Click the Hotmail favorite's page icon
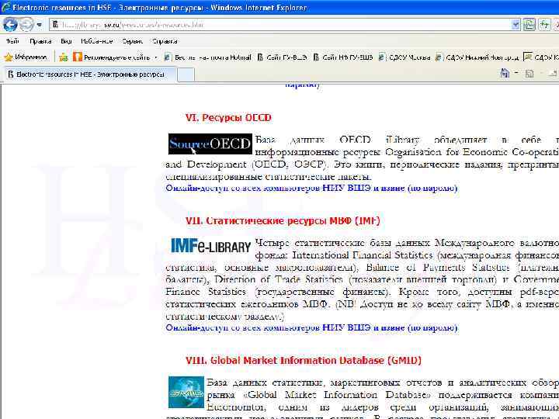Image resolution: width=559 pixels, height=419 pixels. [x=168, y=57]
